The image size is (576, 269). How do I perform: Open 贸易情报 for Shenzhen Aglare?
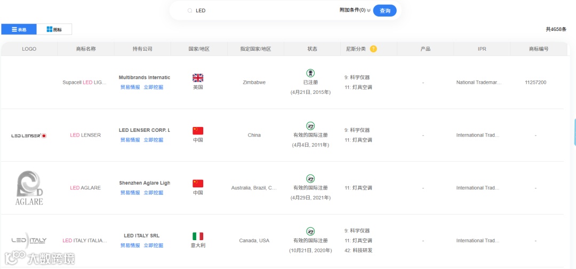tap(130, 193)
